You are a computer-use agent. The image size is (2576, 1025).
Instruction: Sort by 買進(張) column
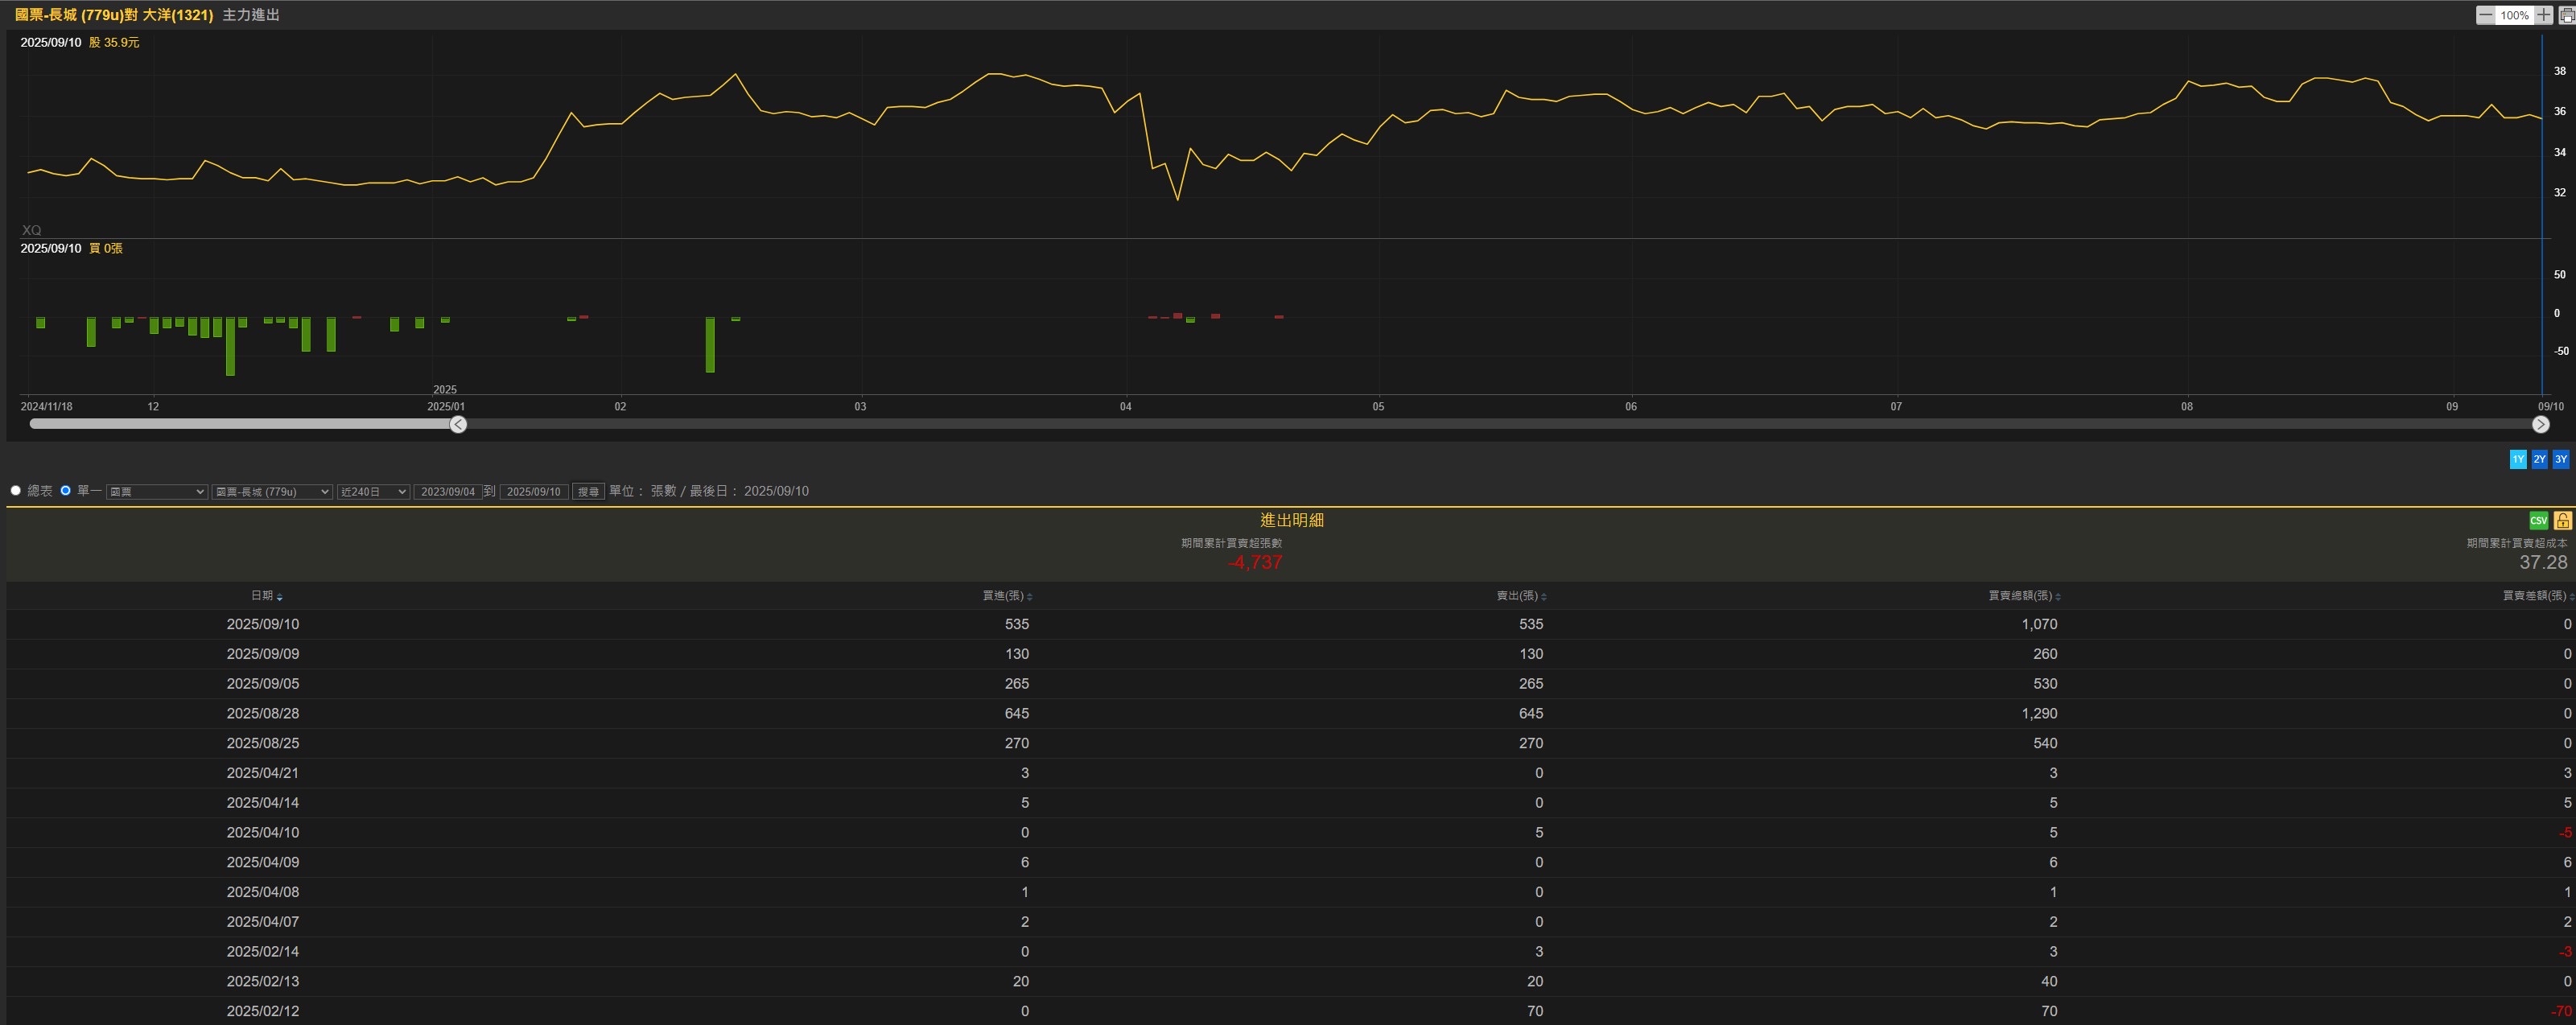tap(1006, 596)
